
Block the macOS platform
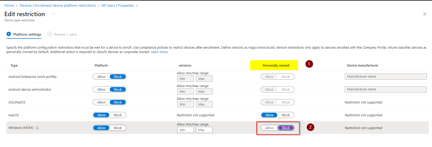click(118, 115)
